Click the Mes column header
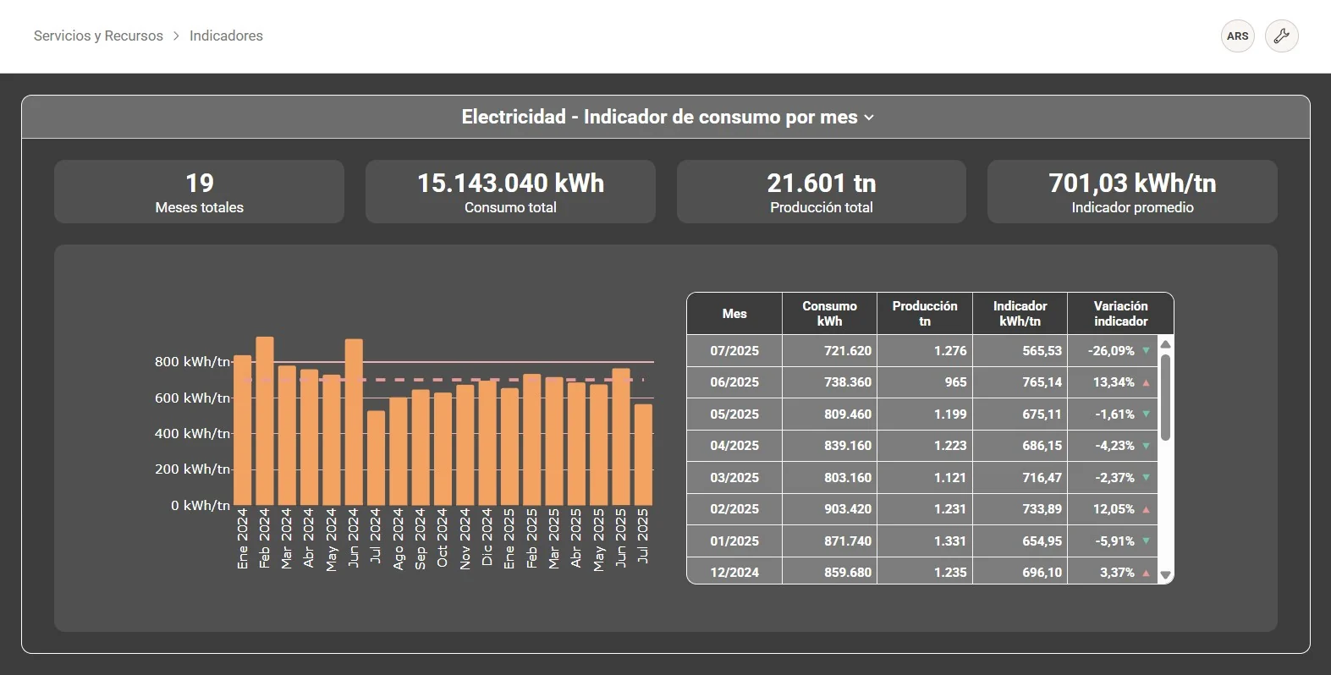The image size is (1331, 675). 734,314
